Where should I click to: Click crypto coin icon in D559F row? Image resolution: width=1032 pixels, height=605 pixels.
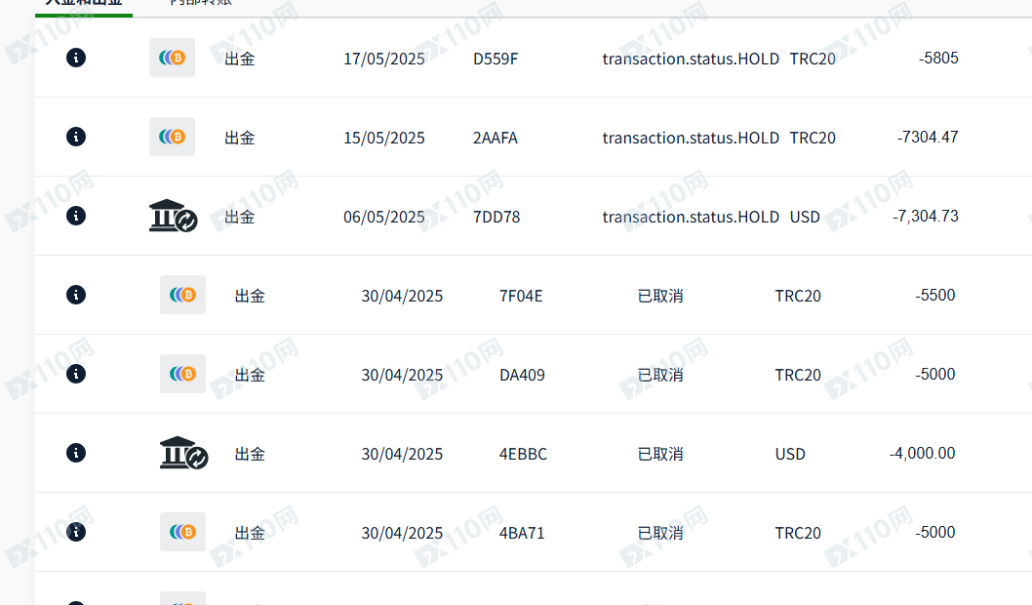coord(172,58)
